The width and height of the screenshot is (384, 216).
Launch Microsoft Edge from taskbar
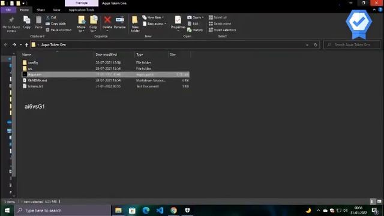click(146, 211)
